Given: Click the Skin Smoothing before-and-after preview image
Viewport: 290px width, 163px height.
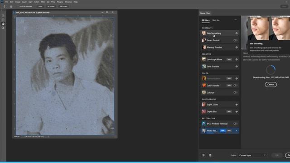Looking at the screenshot, I should [x=269, y=28].
